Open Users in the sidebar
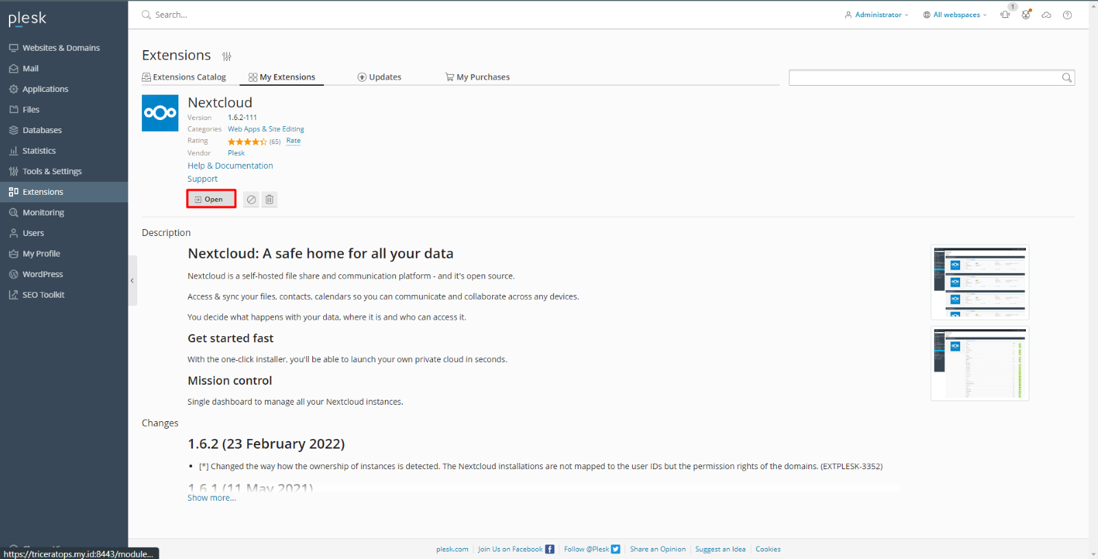Screen dimensions: 1098x559 coord(64,233)
